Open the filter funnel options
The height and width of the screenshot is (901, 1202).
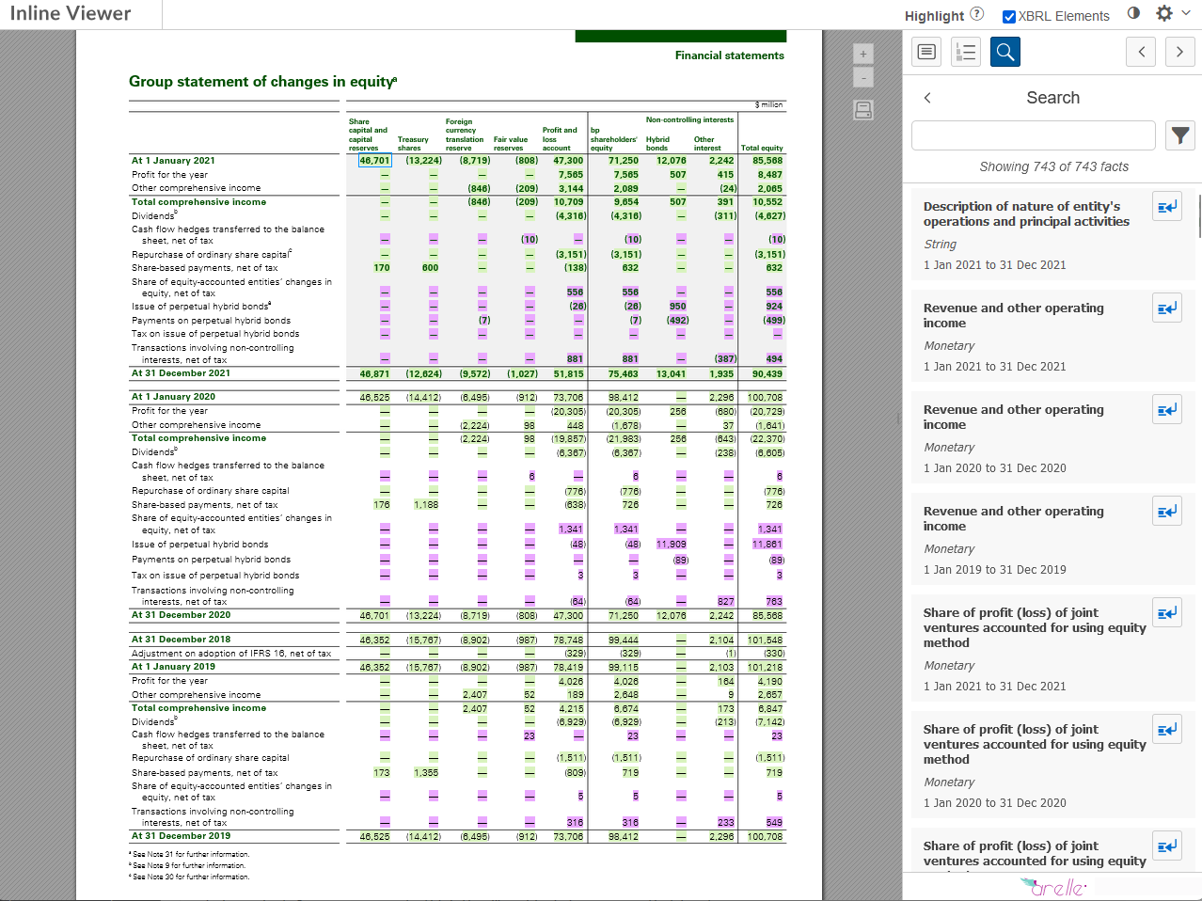[x=1179, y=135]
